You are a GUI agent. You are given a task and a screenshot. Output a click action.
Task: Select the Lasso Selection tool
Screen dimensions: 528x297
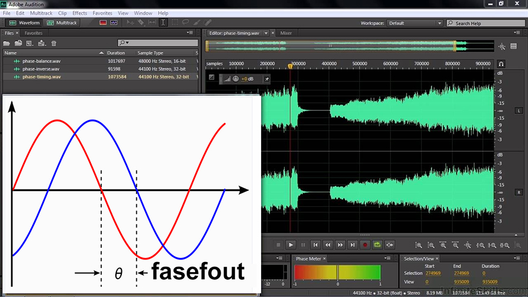[186, 23]
